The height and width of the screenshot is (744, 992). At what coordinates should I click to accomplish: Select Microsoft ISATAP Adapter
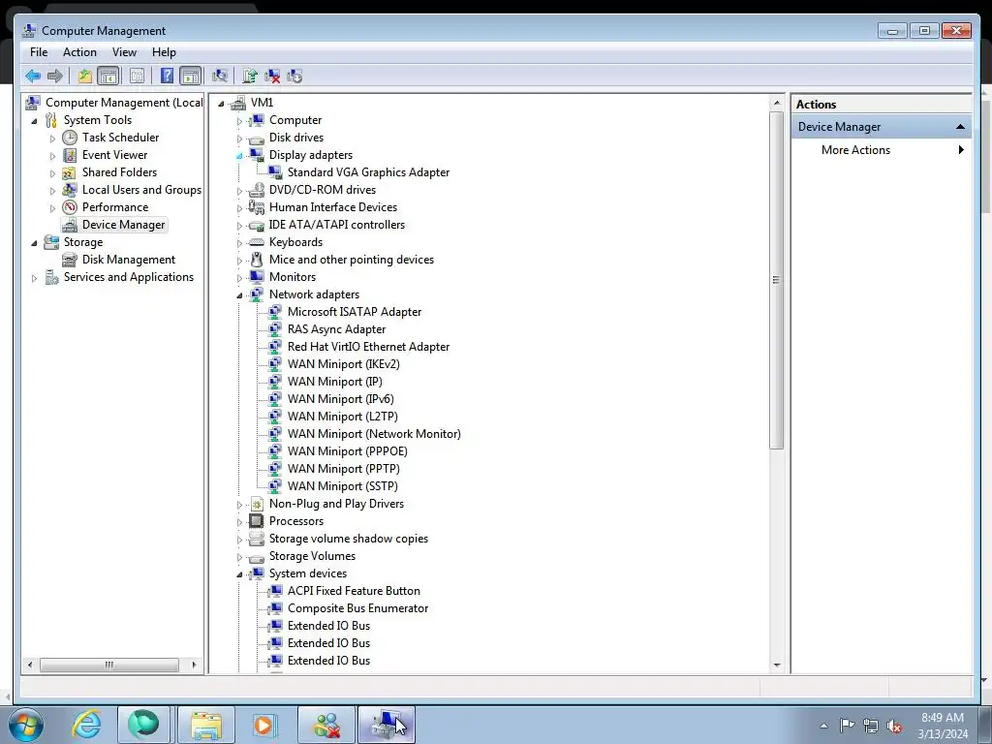[355, 312]
